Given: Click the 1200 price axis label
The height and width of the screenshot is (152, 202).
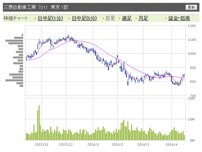Looking at the screenshot, I should 192,26.
